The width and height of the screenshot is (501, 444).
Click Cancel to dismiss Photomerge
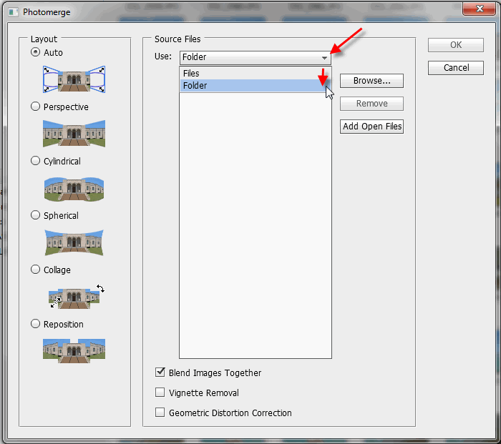(456, 68)
